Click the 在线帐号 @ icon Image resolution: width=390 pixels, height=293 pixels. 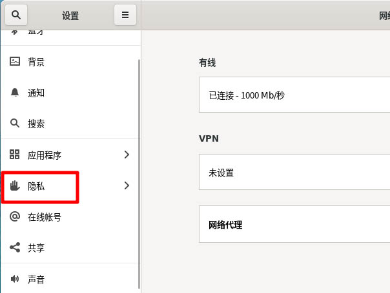[x=15, y=217]
